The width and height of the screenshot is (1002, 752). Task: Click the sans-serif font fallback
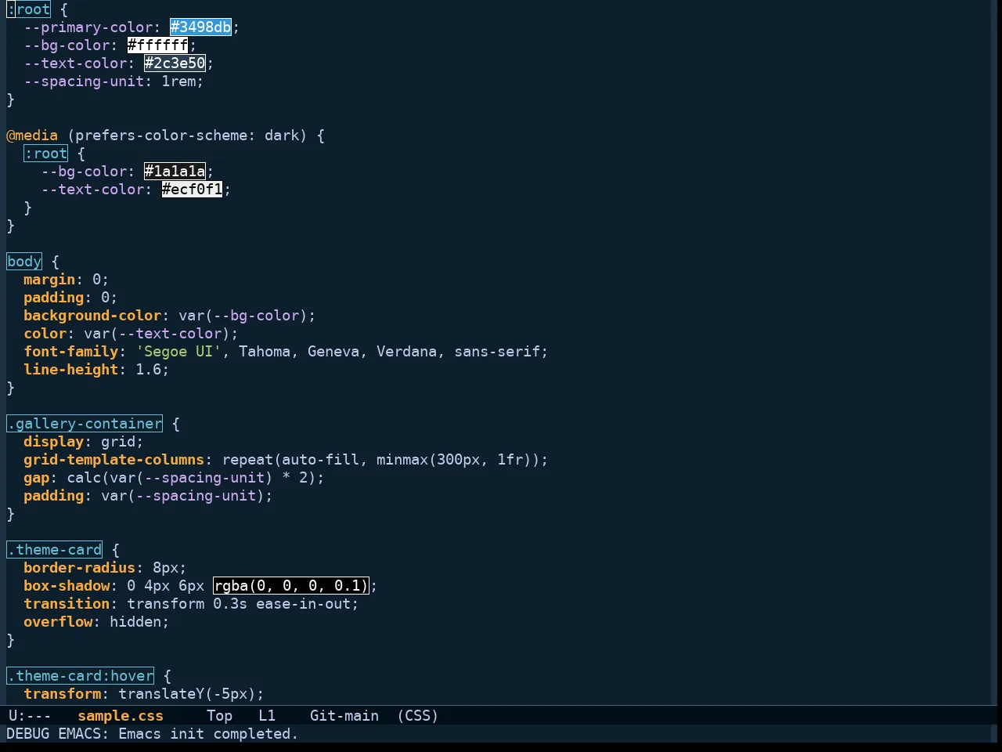pyautogui.click(x=497, y=352)
